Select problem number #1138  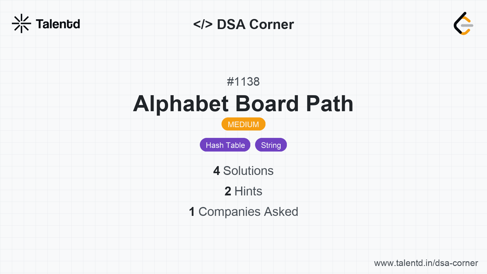[243, 82]
